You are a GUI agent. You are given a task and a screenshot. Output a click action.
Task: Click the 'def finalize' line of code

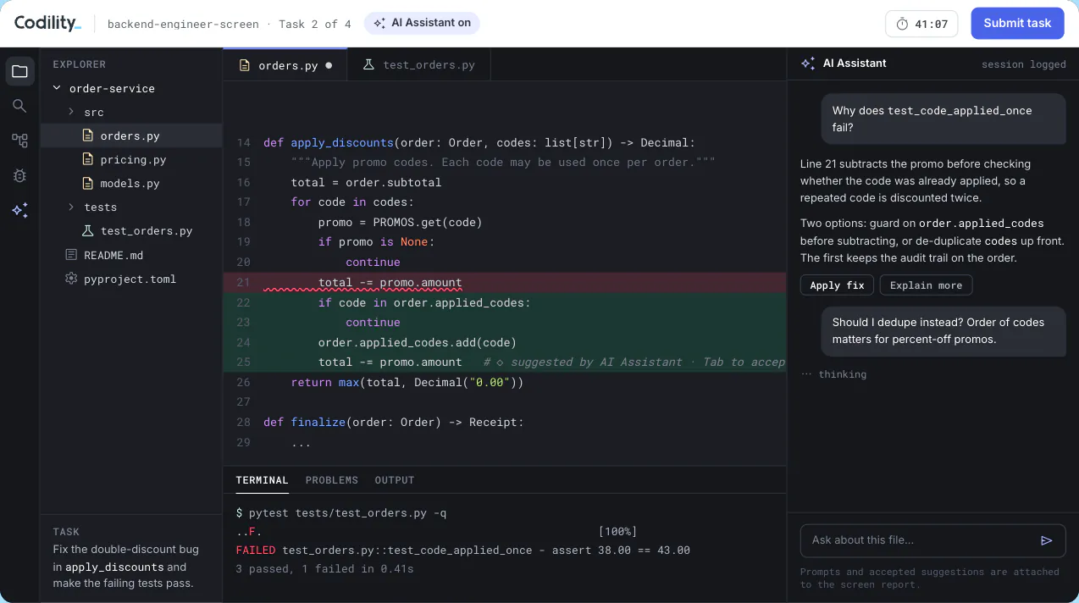click(x=394, y=422)
